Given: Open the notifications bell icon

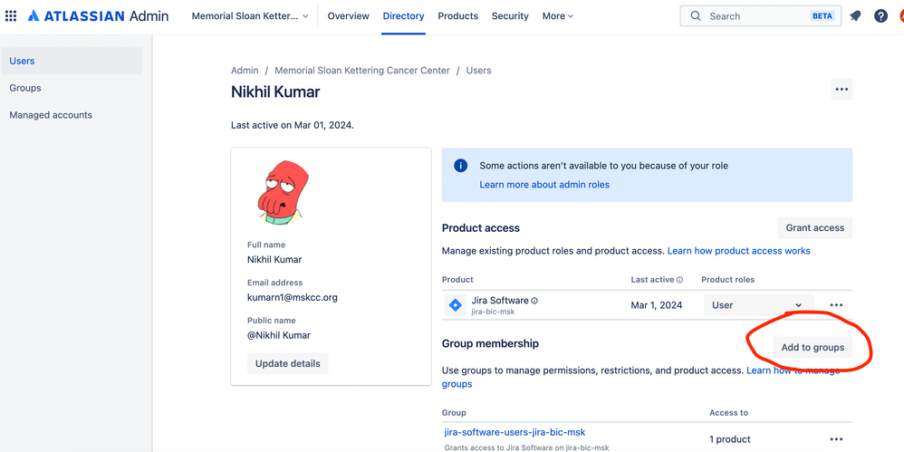Looking at the screenshot, I should click(x=855, y=16).
